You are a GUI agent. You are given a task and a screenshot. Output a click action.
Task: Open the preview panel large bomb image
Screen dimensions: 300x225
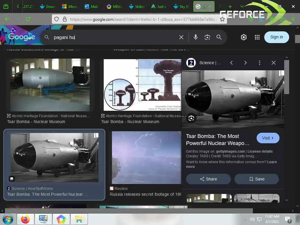[x=233, y=99]
